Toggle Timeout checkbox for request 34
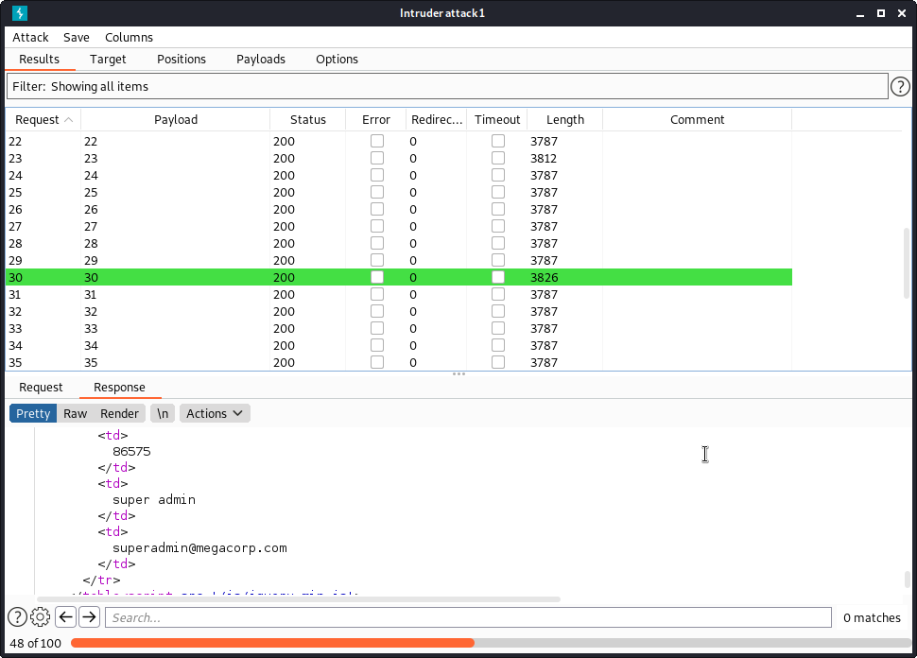Viewport: 917px width, 658px height. (x=498, y=344)
